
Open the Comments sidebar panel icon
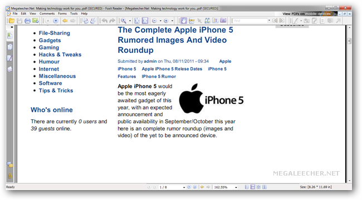(9, 165)
